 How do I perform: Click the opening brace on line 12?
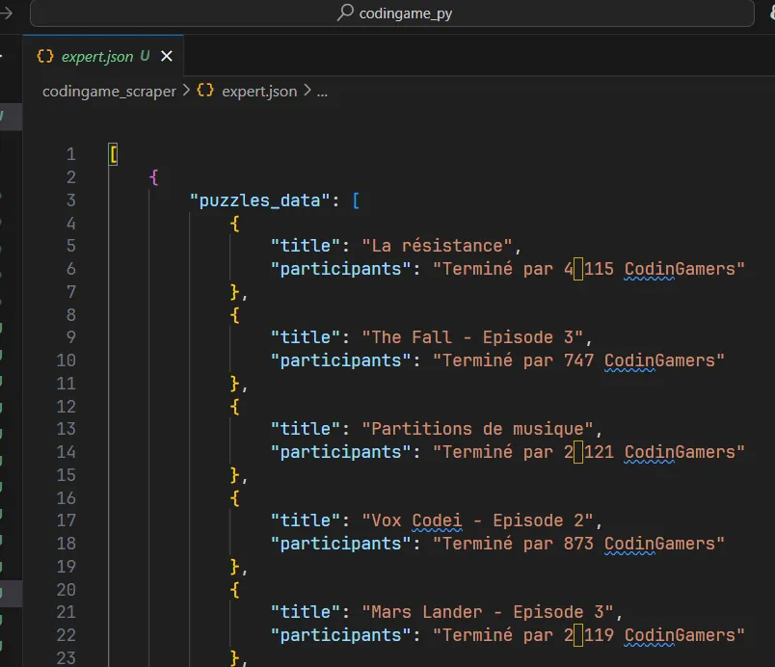pyautogui.click(x=235, y=407)
